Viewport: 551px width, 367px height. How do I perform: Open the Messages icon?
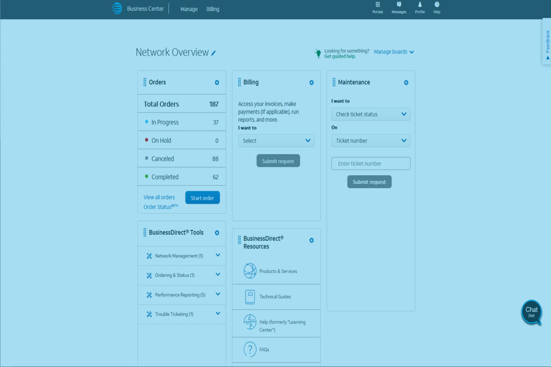pos(399,4)
